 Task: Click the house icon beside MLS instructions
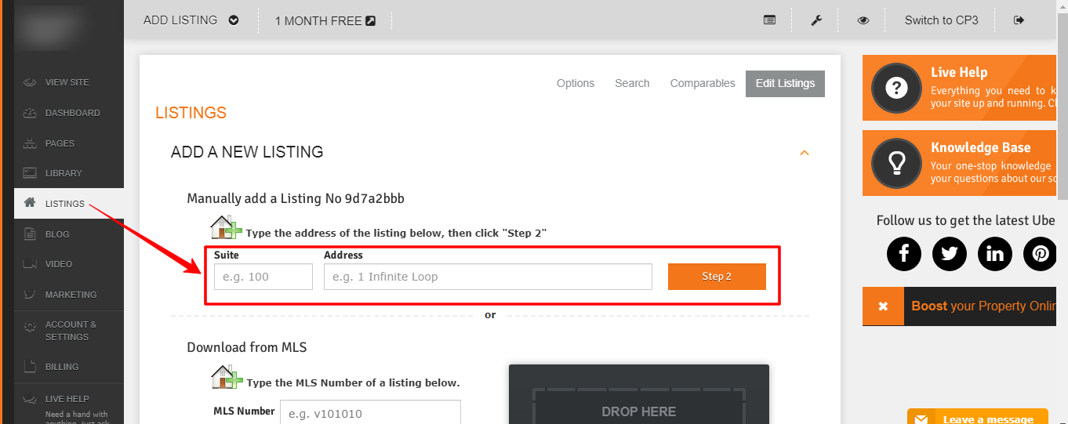(x=227, y=377)
